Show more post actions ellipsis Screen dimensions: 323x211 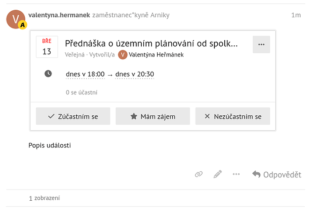236,174
